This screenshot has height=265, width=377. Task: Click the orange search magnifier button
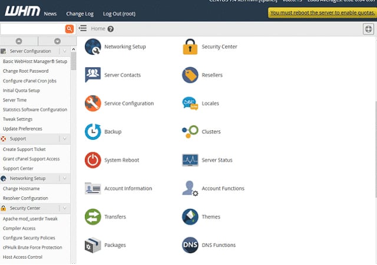[70, 29]
